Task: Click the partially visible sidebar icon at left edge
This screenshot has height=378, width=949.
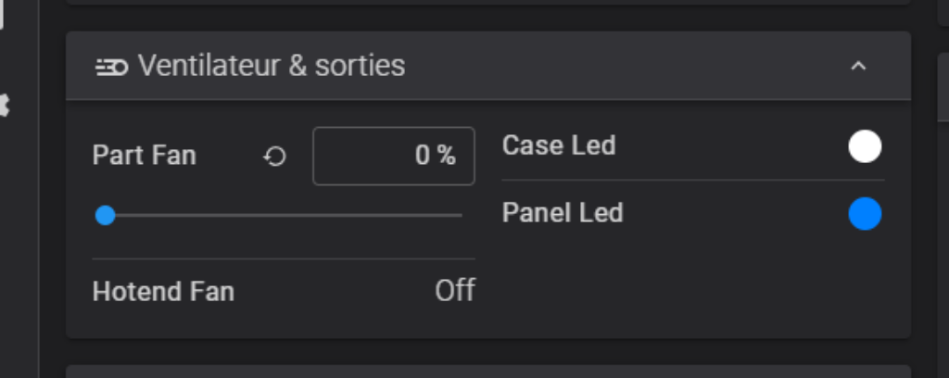Action: point(5,106)
